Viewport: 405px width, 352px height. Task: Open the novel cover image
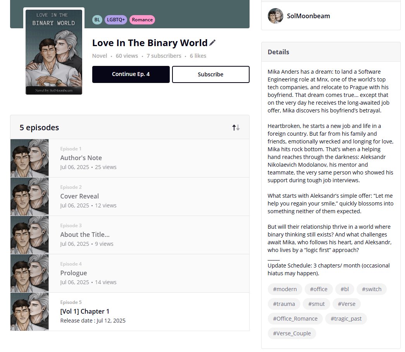(54, 52)
